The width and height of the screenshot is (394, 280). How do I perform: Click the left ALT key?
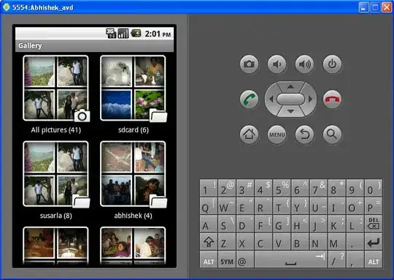pos(209,260)
